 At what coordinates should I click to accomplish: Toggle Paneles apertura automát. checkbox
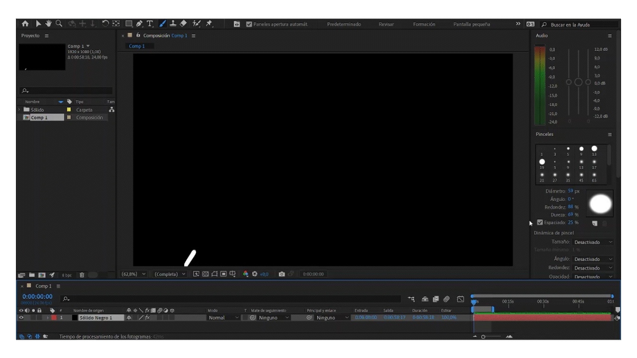pos(249,24)
